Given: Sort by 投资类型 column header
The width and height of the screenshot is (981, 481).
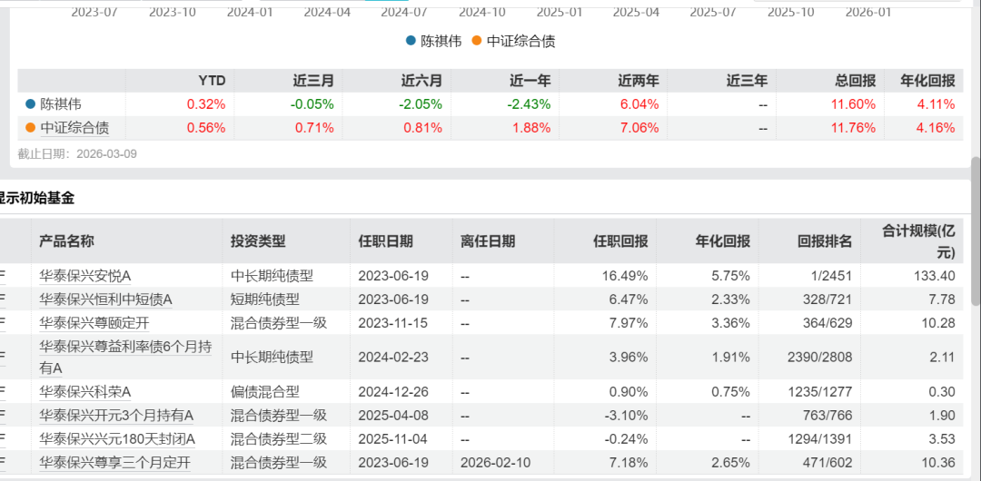Looking at the screenshot, I should [x=258, y=241].
